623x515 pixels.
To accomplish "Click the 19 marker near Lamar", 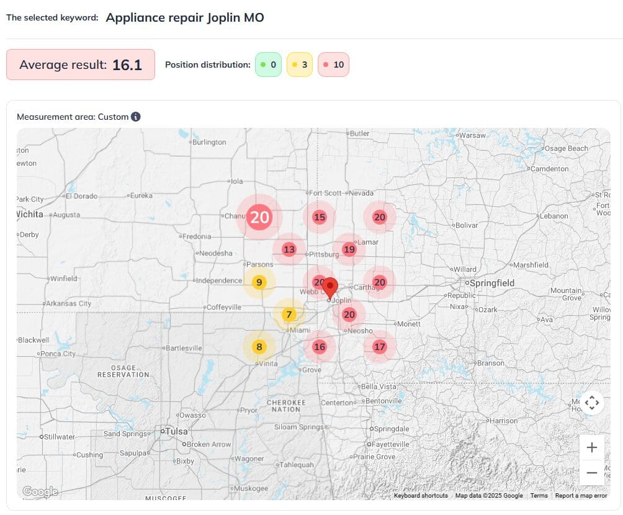I will pyautogui.click(x=349, y=249).
